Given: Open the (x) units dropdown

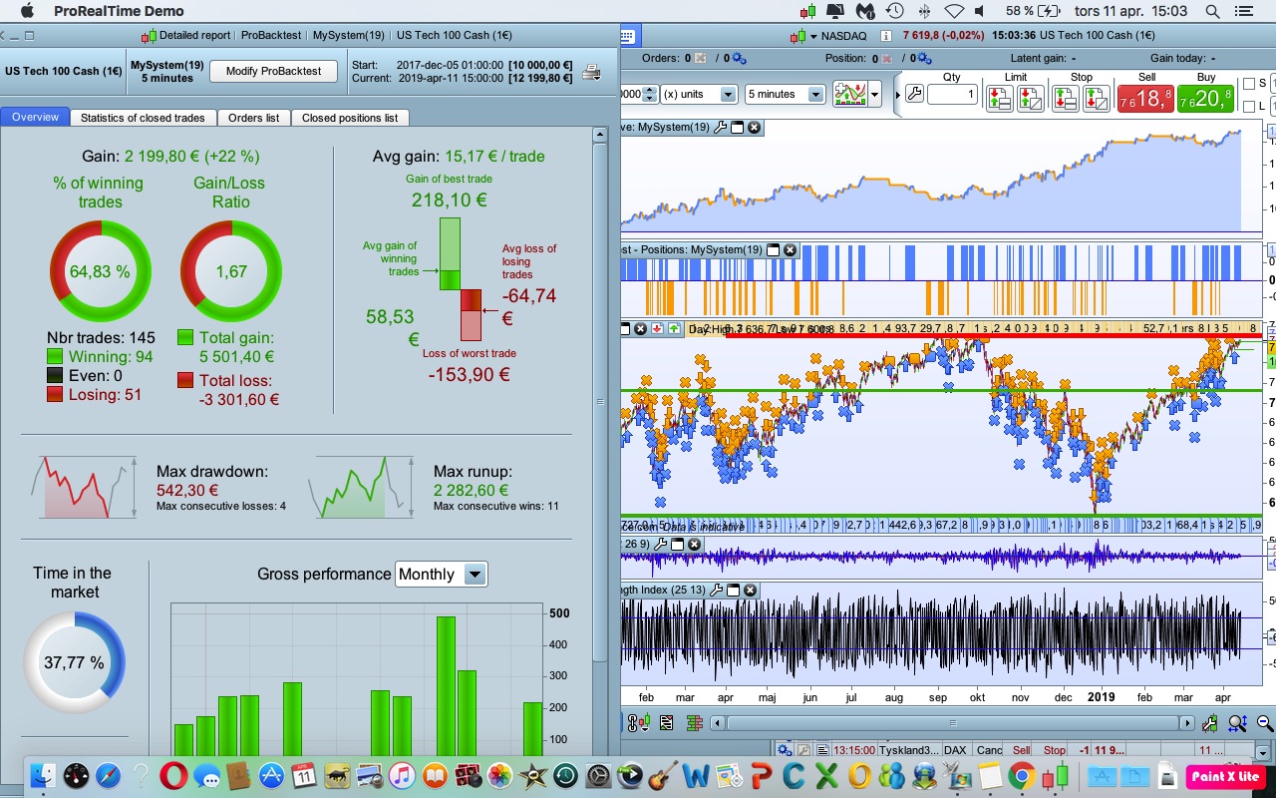Looking at the screenshot, I should point(727,95).
